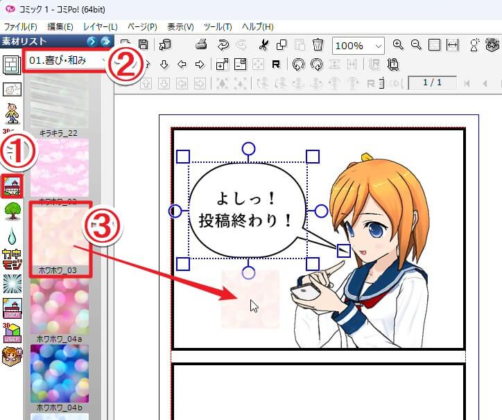Select the pink cloud background thumbnail
This screenshot has height=420, width=502.
pos(60,168)
